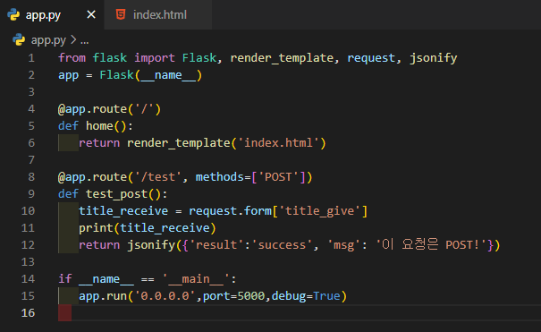541x332 pixels.
Task: Click 'Flask' in app = Flask(__name__)
Action: 116,75
